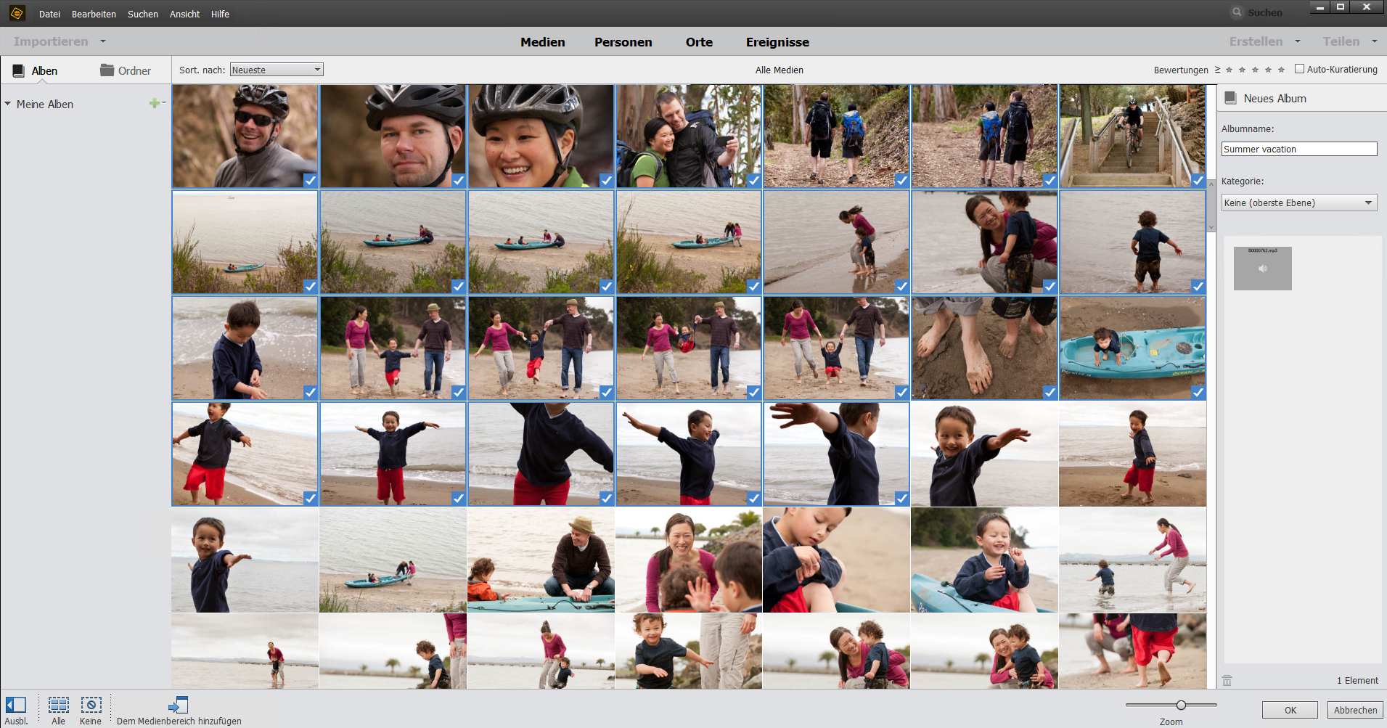Uncheck the bare feet in sand checkmark
The width and height of the screenshot is (1387, 728).
pos(1050,393)
